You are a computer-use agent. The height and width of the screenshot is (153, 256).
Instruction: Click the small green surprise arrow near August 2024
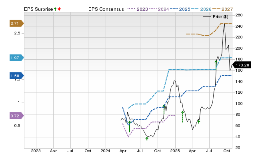tap(147, 139)
